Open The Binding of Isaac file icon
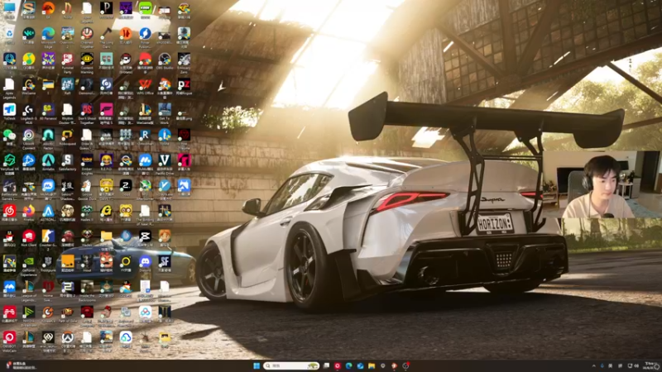This screenshot has height=372, width=662. [x=146, y=211]
